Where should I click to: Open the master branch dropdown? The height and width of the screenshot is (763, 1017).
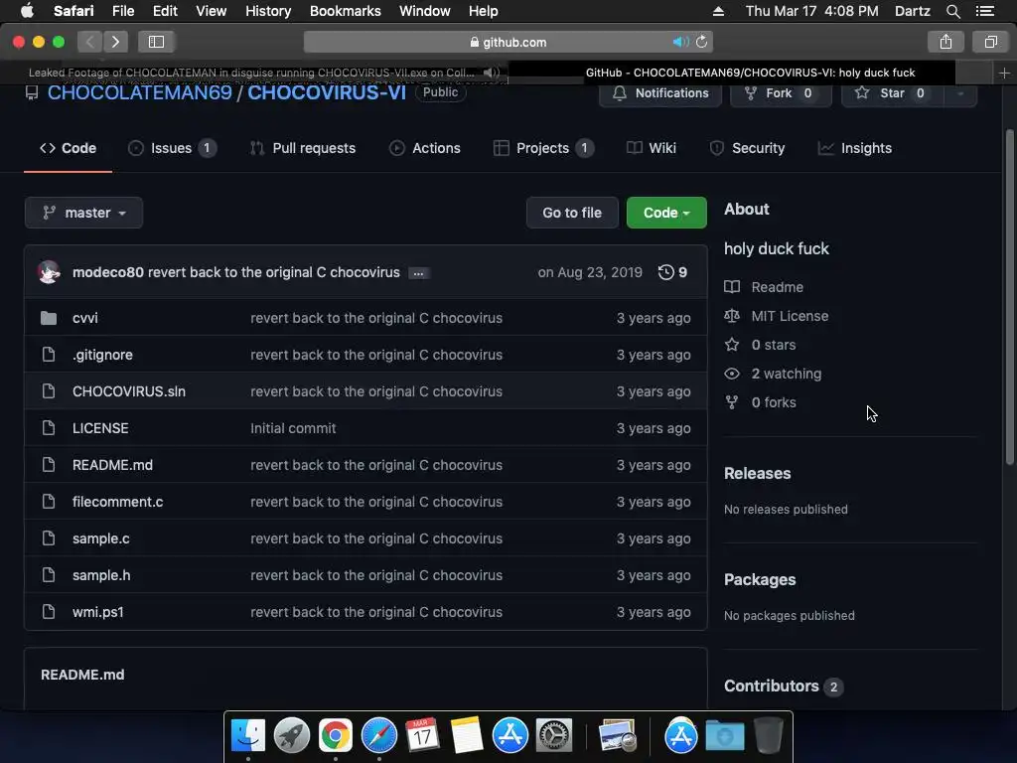click(83, 213)
